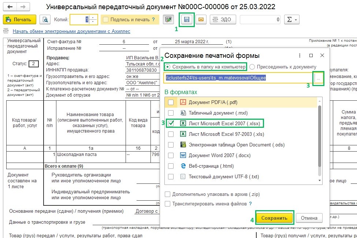Click scroll up arrow in formats list
The height and width of the screenshot is (238, 357).
(319, 101)
